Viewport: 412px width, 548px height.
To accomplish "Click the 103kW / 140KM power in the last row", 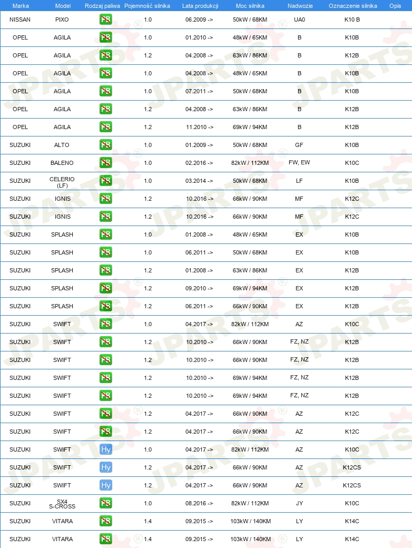I will 251,539.
